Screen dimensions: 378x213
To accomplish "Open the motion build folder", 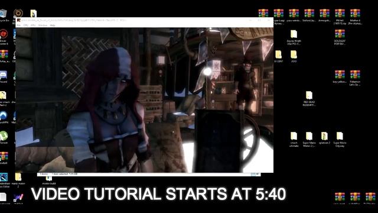I will (x=49, y=180).
